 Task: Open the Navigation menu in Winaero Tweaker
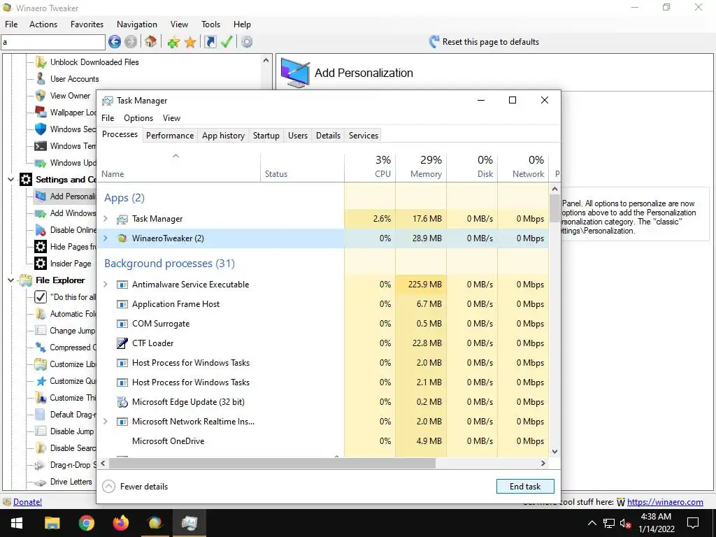click(x=136, y=24)
